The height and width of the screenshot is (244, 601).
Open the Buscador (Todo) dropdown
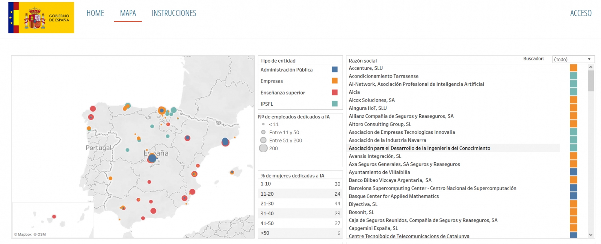tap(573, 59)
